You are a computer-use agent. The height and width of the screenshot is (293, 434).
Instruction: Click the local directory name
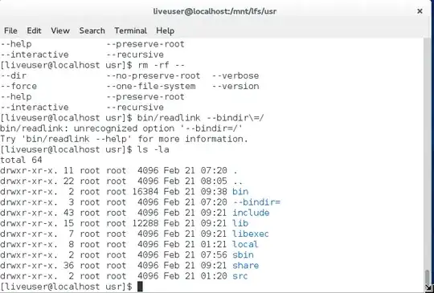point(245,244)
